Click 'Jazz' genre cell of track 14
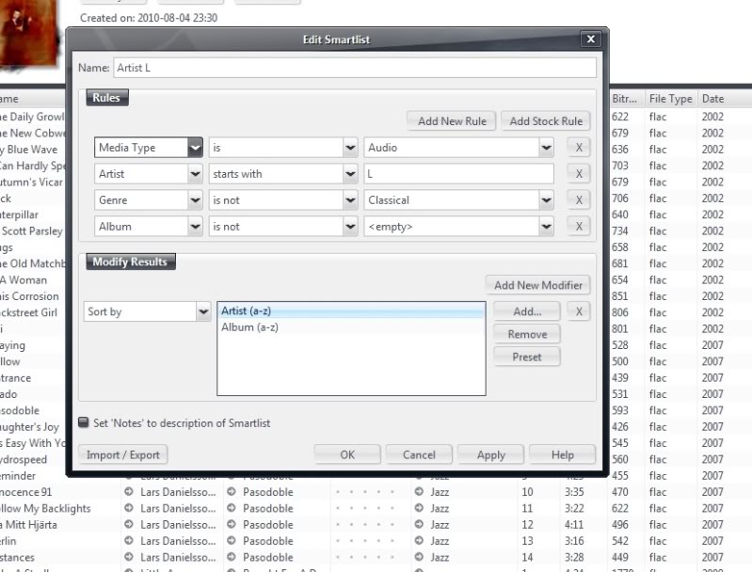 point(440,557)
